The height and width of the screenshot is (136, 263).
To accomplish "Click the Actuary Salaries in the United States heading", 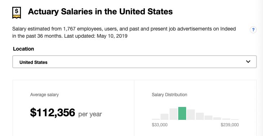I will [100, 11].
